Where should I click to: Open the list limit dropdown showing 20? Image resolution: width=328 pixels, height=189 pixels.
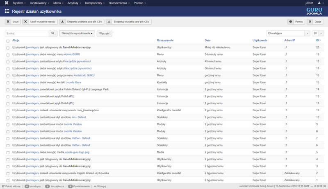coord(318,34)
